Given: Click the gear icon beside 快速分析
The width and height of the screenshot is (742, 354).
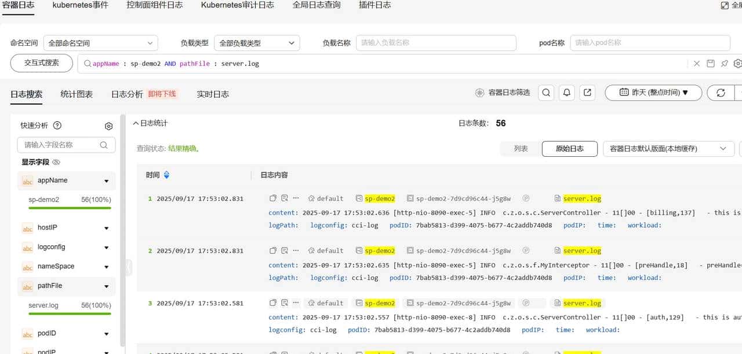Looking at the screenshot, I should 108,126.
